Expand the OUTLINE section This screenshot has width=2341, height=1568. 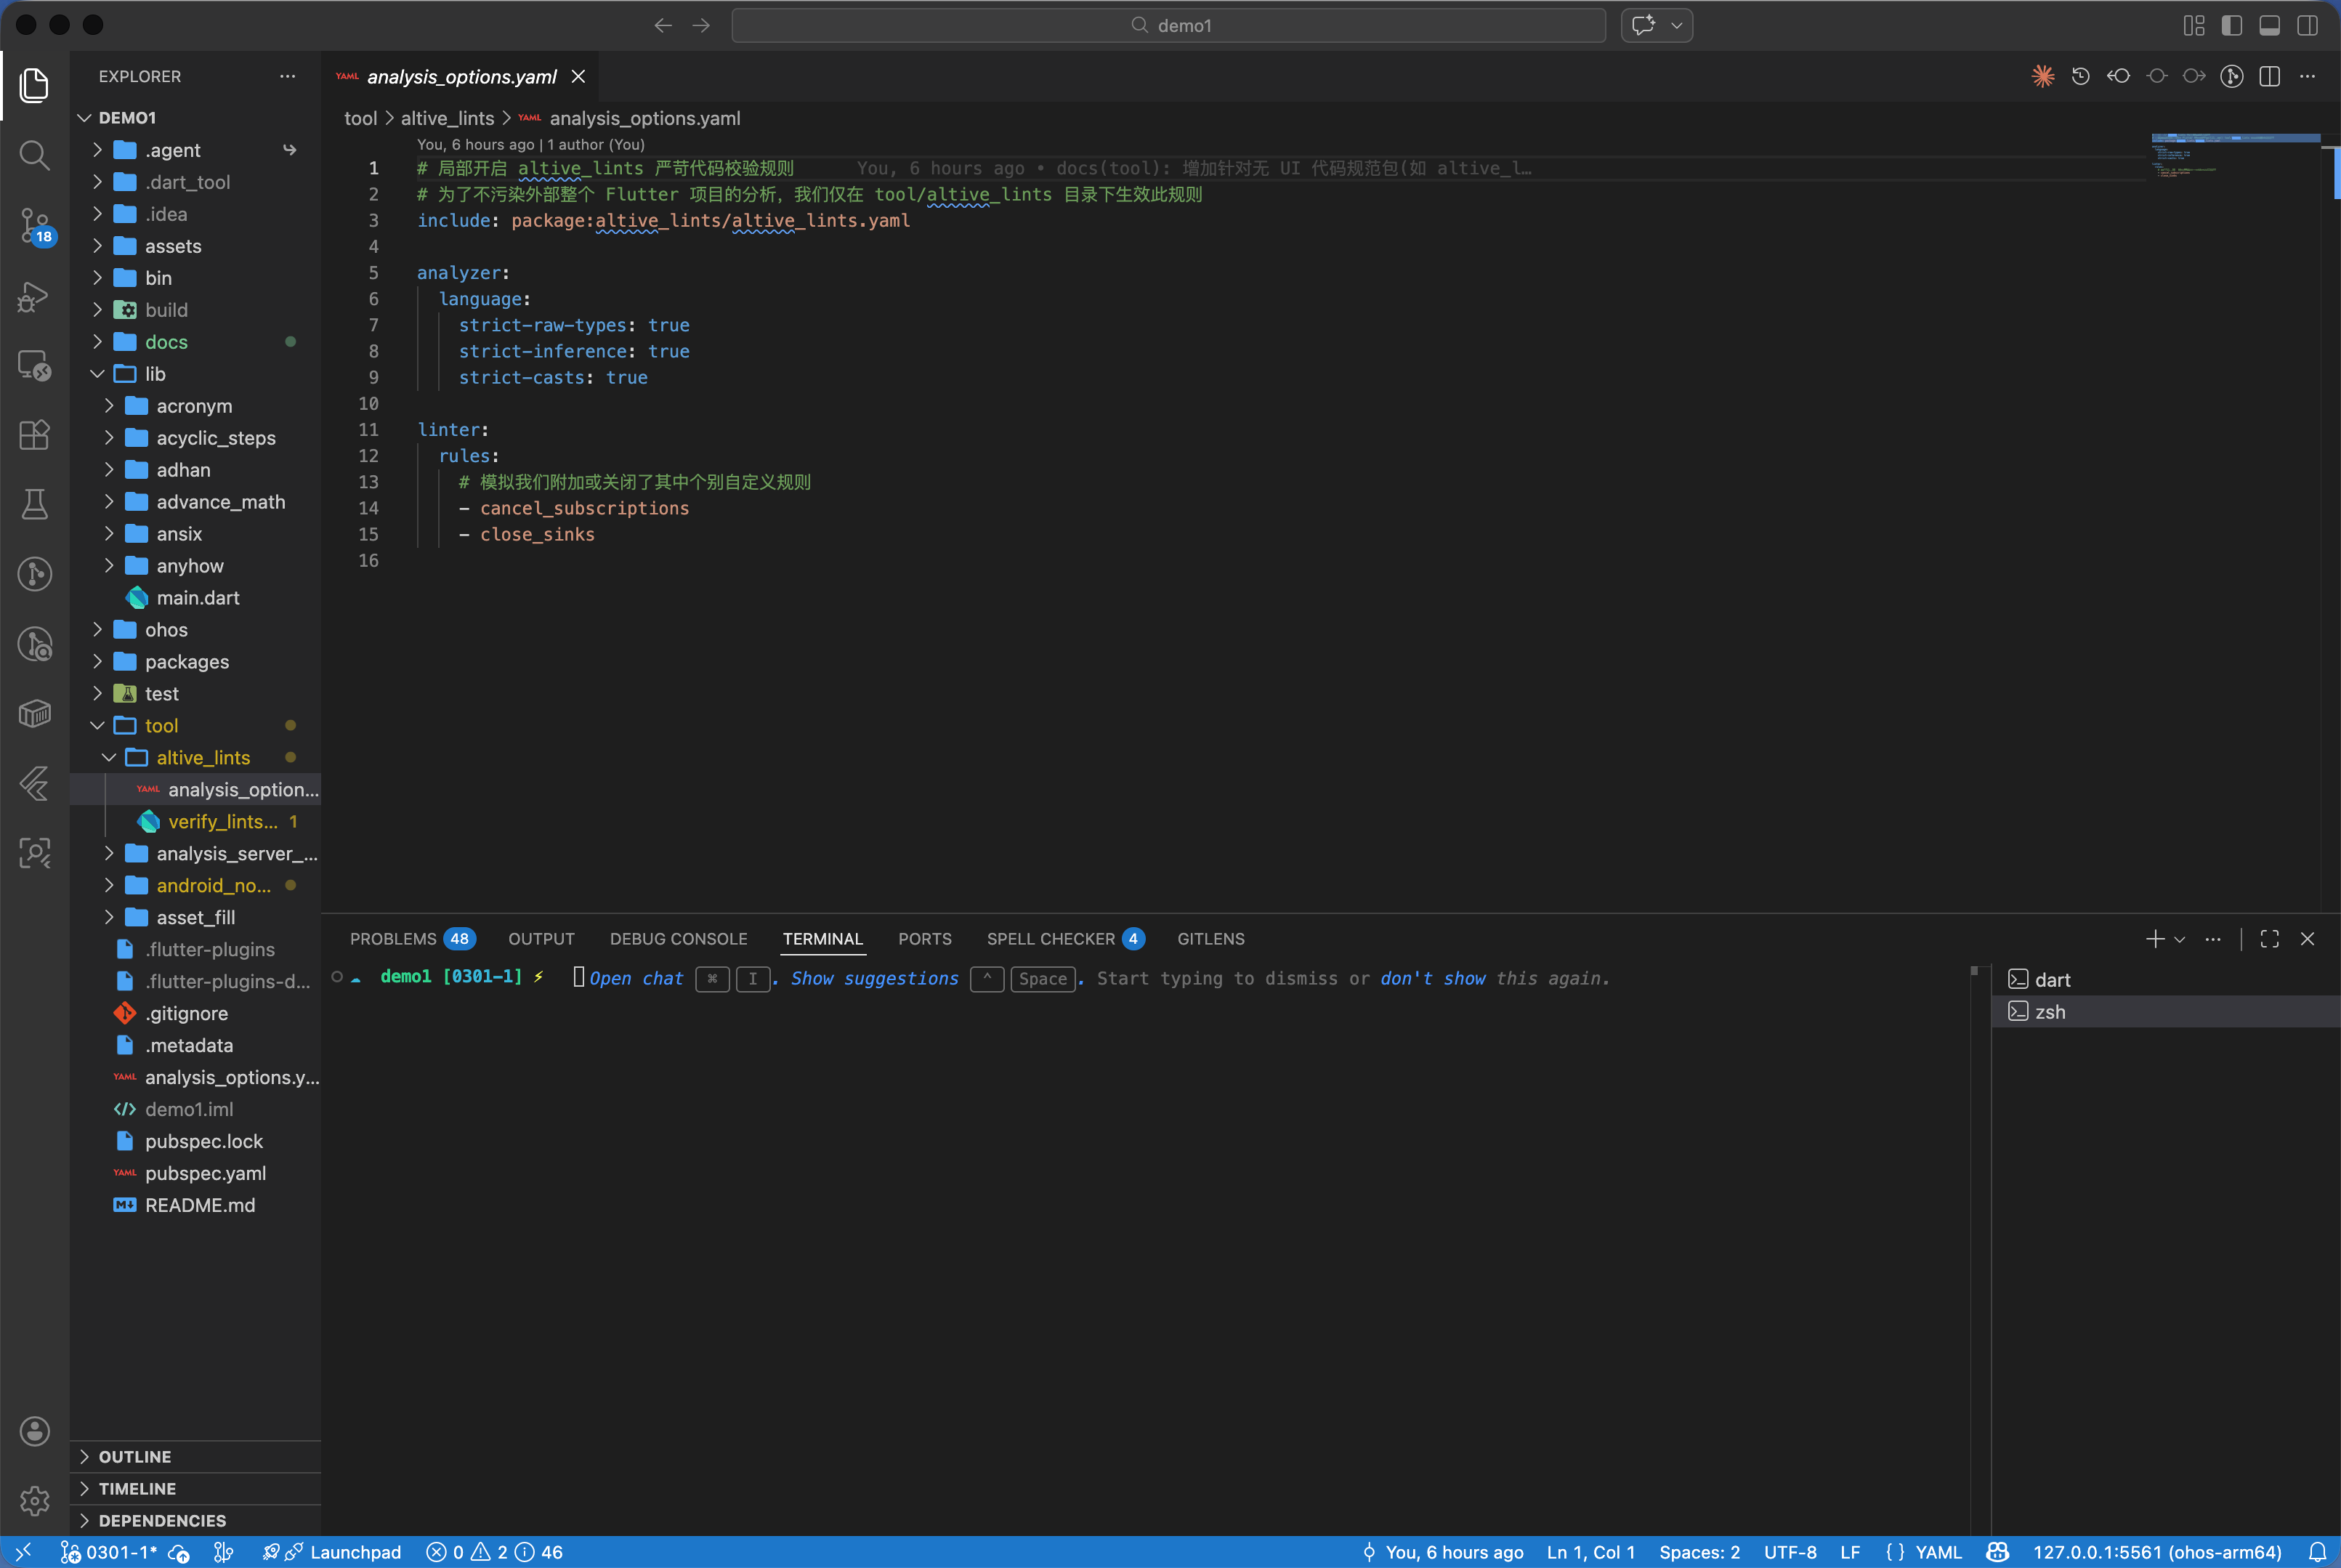pyautogui.click(x=196, y=1457)
